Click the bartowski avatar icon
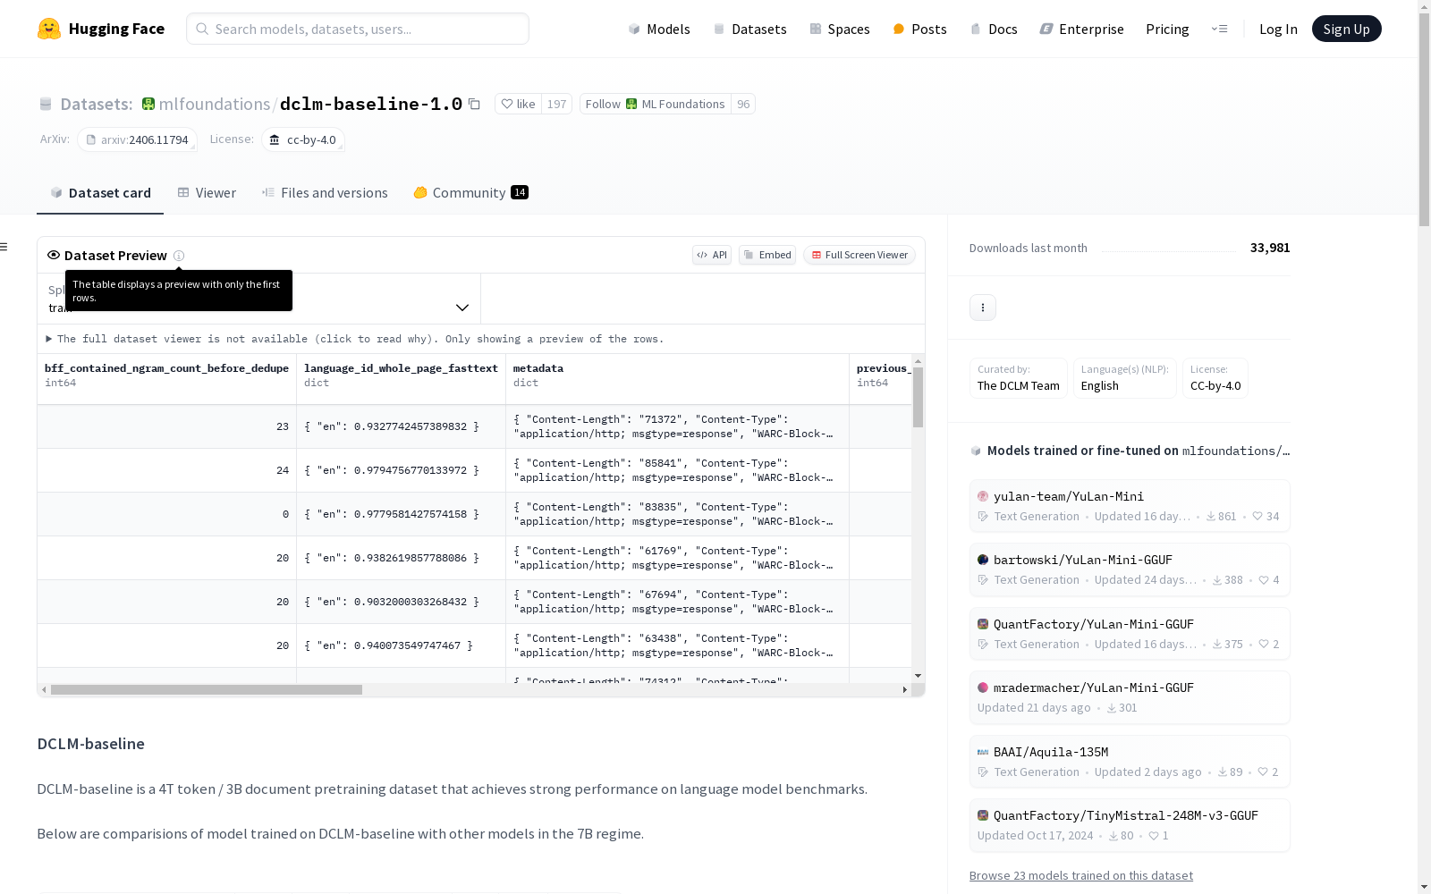1431x894 pixels. click(983, 560)
